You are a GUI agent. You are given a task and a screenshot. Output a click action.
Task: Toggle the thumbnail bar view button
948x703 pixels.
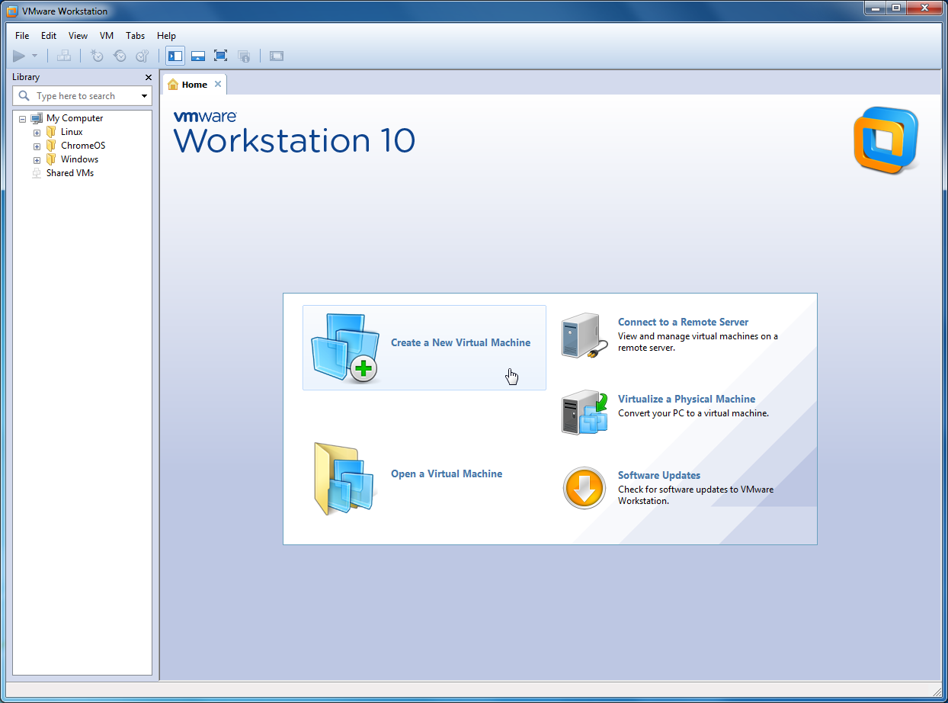[197, 56]
